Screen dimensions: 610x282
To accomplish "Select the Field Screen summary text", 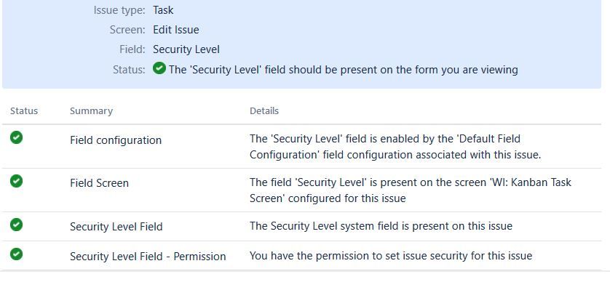I will pyautogui.click(x=99, y=183).
